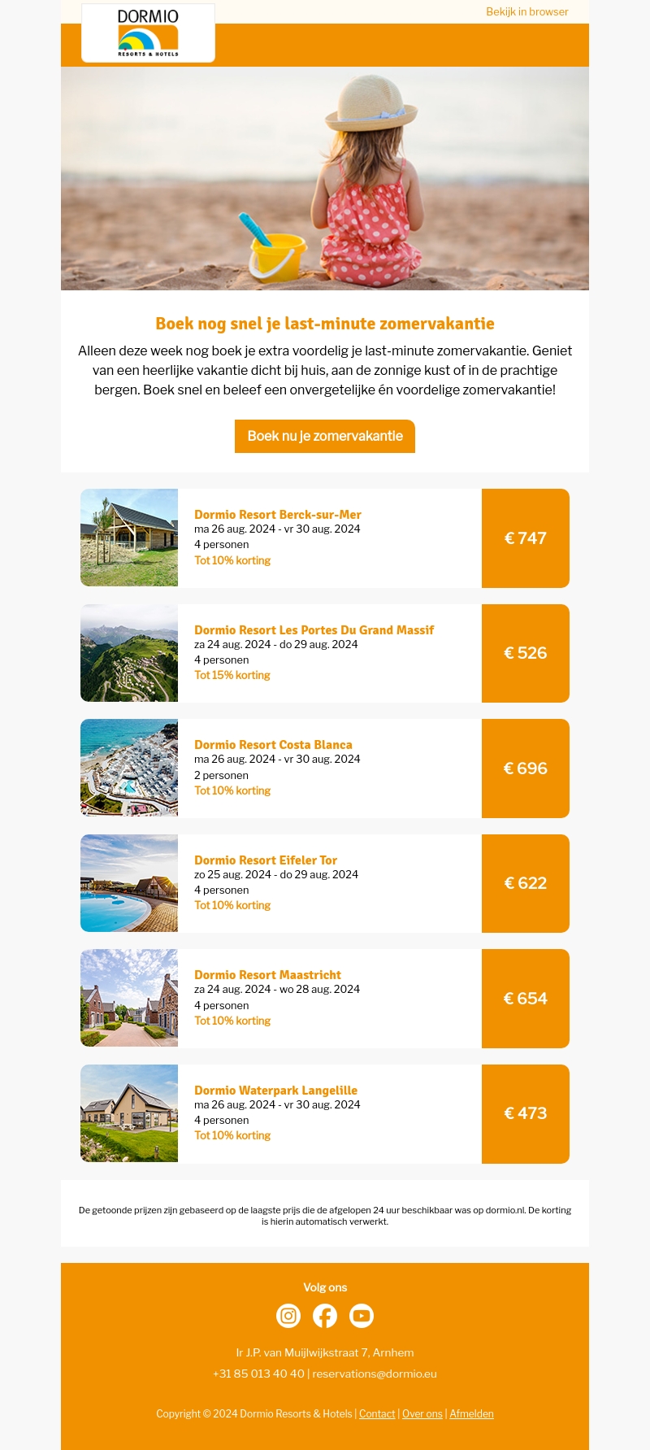This screenshot has width=650, height=1450.
Task: Select the € 654 price box
Action: [526, 999]
